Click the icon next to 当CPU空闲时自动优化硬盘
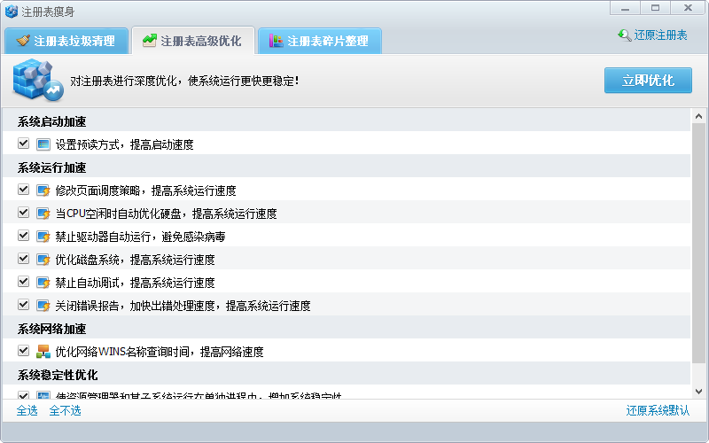Image resolution: width=709 pixels, height=443 pixels. (x=43, y=214)
